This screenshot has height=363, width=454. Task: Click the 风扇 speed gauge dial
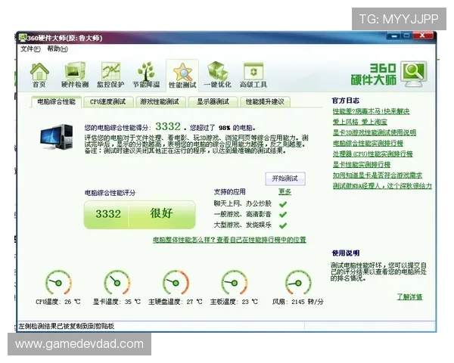(298, 283)
